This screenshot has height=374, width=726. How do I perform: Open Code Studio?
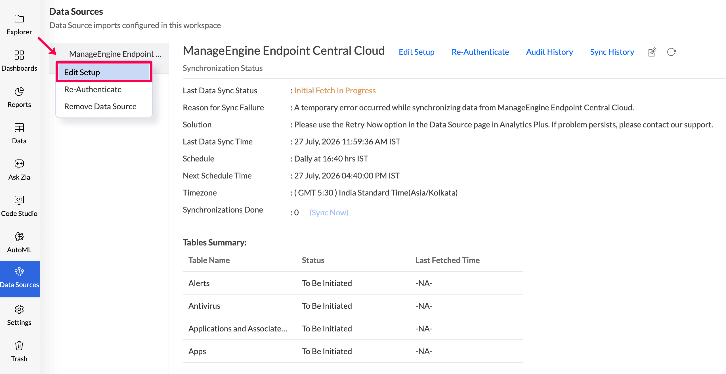(19, 206)
